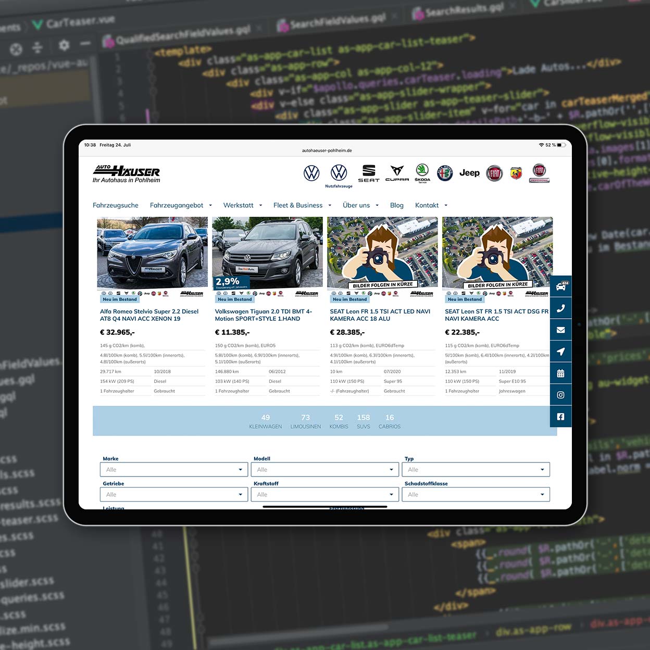Switch to the CarTeaser.vue editor tab
This screenshot has width=650, height=650.
click(72, 23)
